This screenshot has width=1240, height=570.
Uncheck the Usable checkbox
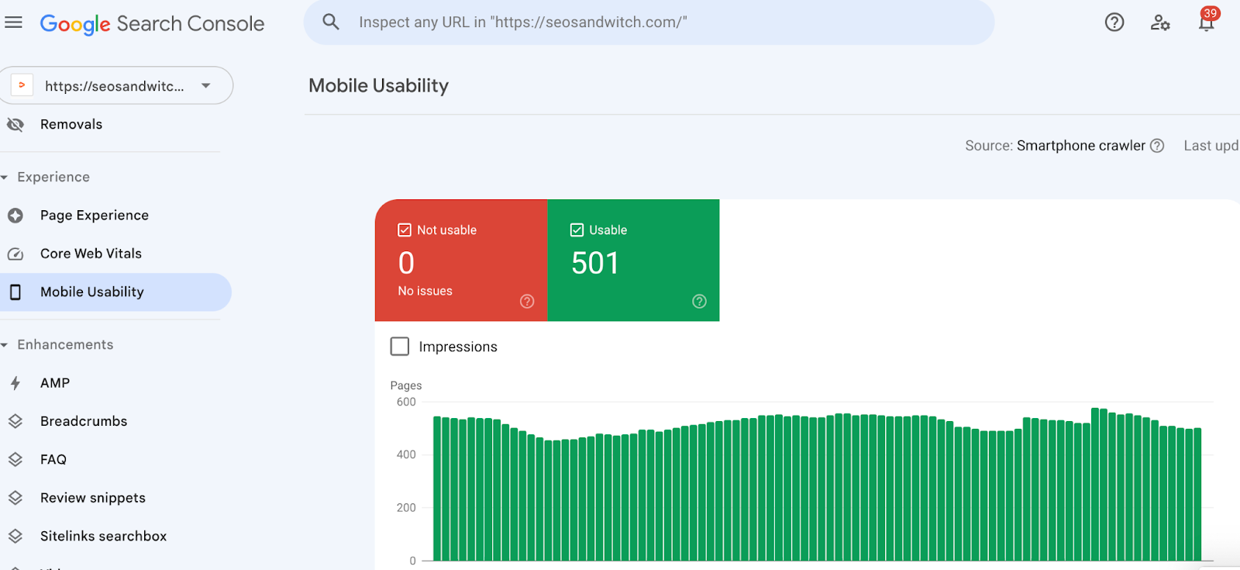577,230
